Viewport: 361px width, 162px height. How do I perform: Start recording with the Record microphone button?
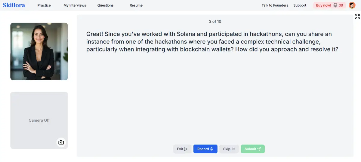coord(205,149)
